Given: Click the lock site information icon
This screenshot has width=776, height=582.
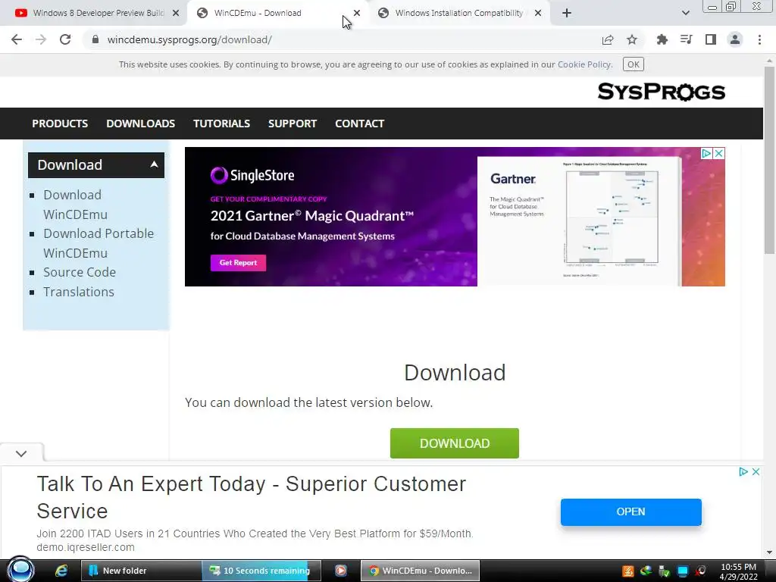Looking at the screenshot, I should (x=95, y=39).
